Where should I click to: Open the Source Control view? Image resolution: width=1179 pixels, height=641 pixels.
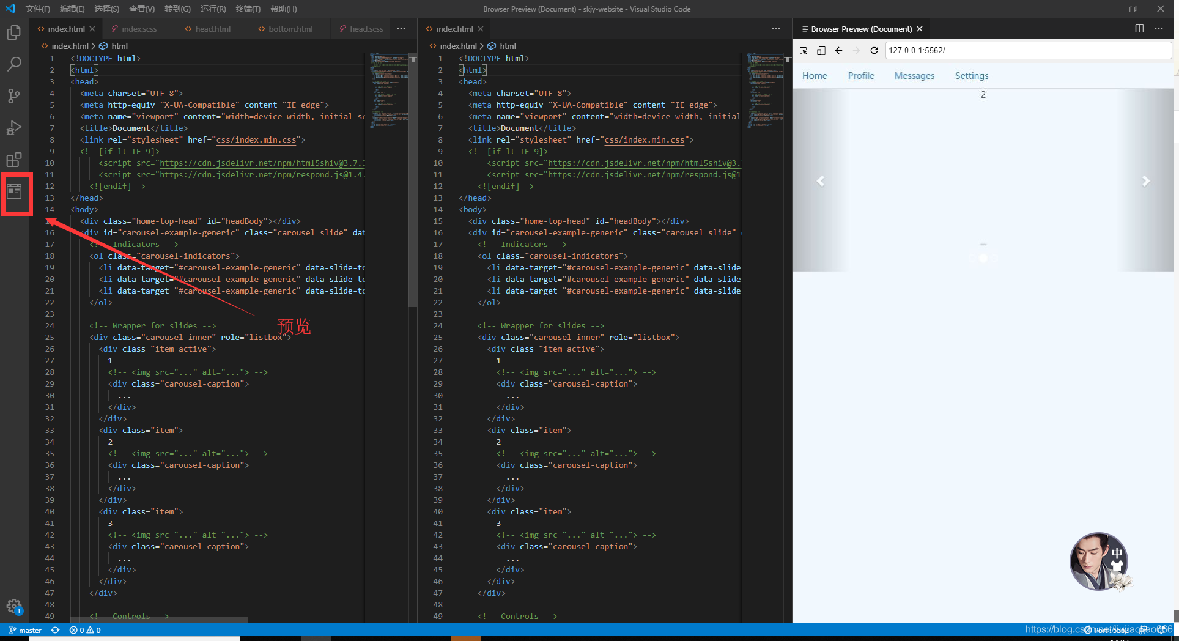coord(13,96)
